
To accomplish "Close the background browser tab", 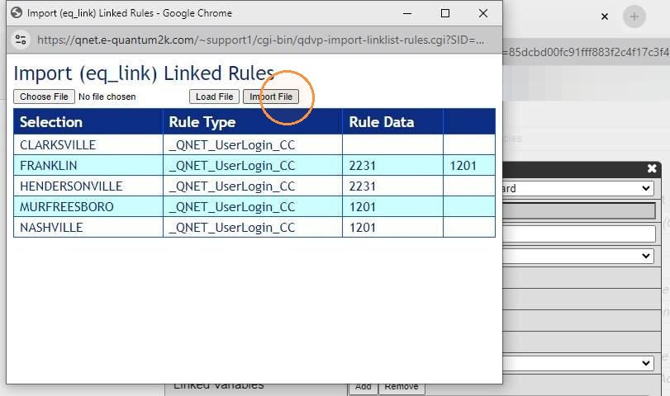I will tap(604, 16).
